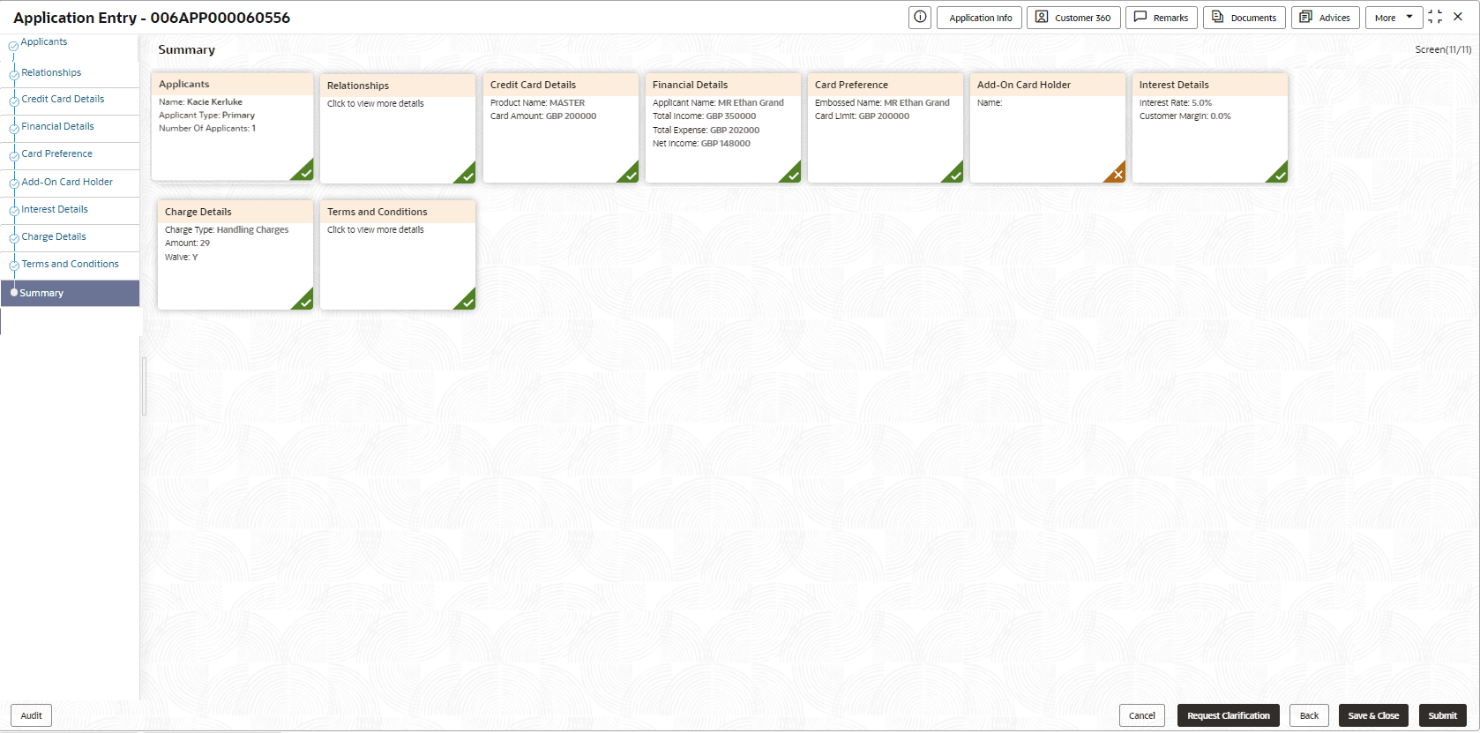
Task: Click the Remarks speech bubble icon
Action: 1140,18
